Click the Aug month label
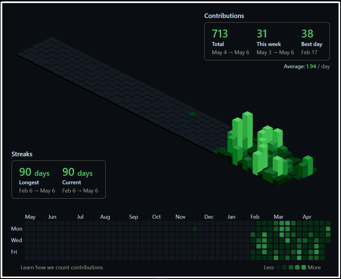 click(x=105, y=217)
